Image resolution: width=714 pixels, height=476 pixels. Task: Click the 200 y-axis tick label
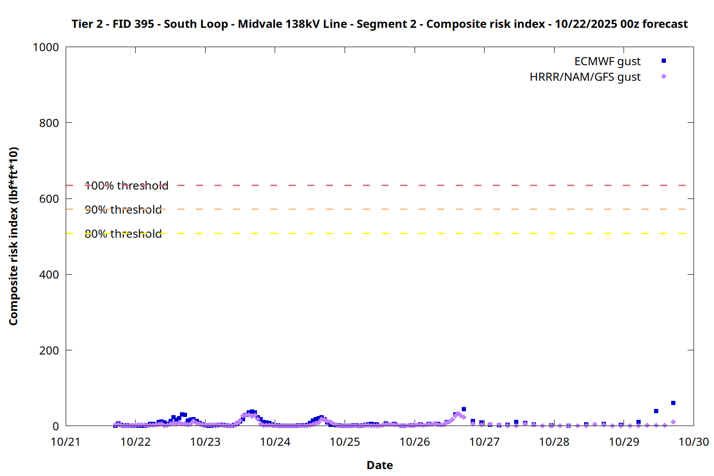pos(49,350)
